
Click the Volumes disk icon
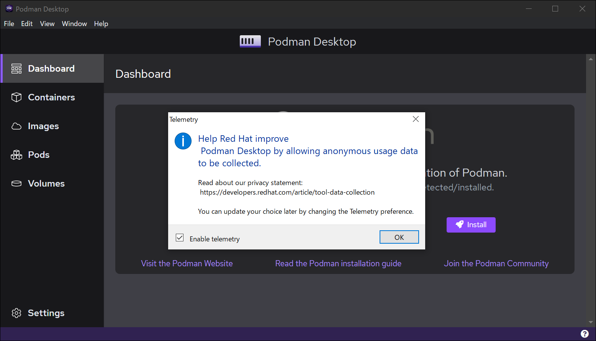click(16, 184)
